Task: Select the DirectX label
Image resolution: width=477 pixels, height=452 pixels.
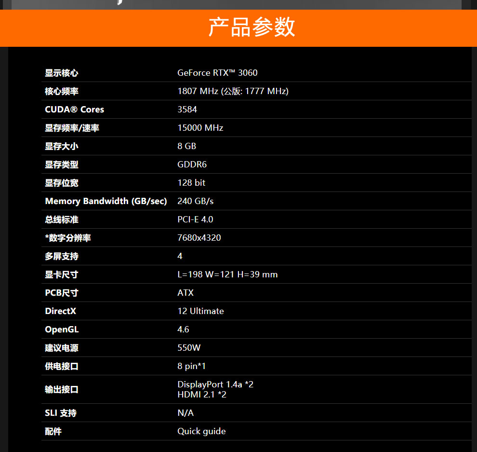Action: [61, 311]
